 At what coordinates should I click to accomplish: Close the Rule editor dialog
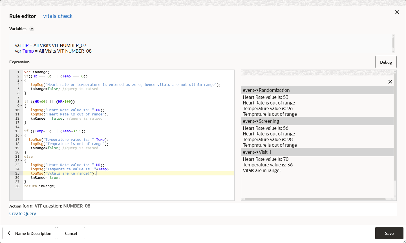[x=397, y=12]
